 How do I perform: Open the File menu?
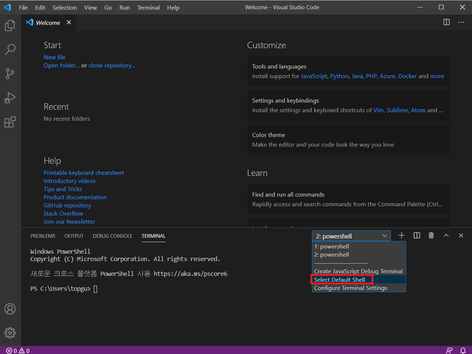(x=23, y=7)
